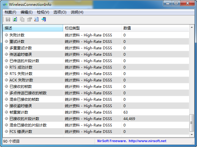
Task: Click the Find magnifier icon
Action: click(x=36, y=19)
